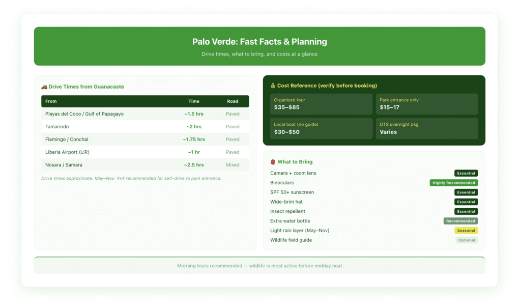Toggle the Essential badge for Camera + zoom lens
This screenshot has height=307, width=521.
[466, 173]
